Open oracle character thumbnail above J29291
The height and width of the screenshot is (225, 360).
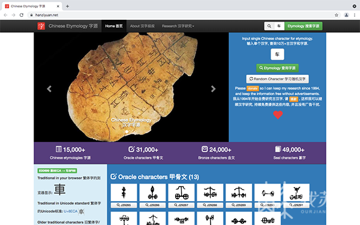pos(296,193)
